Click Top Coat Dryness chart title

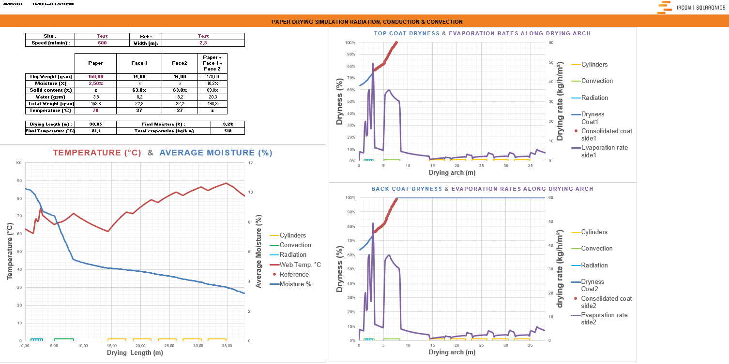482,33
